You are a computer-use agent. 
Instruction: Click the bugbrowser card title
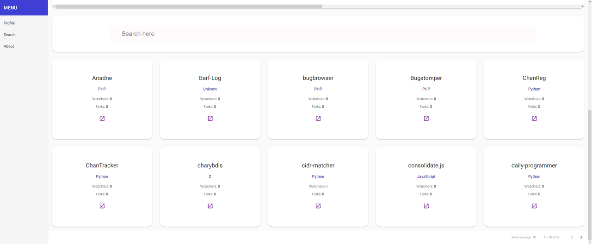[x=318, y=78]
